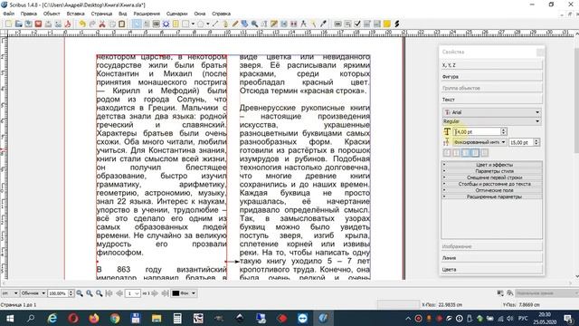Select the Unlink text frames tool

(x=293, y=24)
